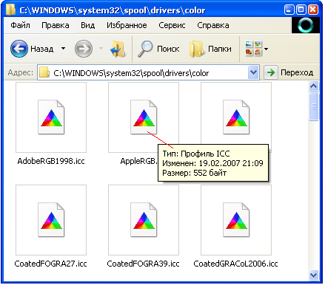Select CoatedGRACoL2006.icc profile icon
Image resolution: width=325 pixels, height=285 pixels.
point(236,220)
